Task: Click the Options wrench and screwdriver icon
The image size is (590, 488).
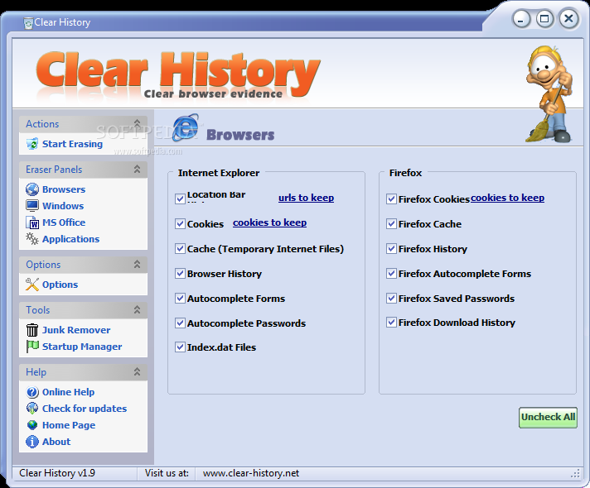Action: click(x=32, y=285)
